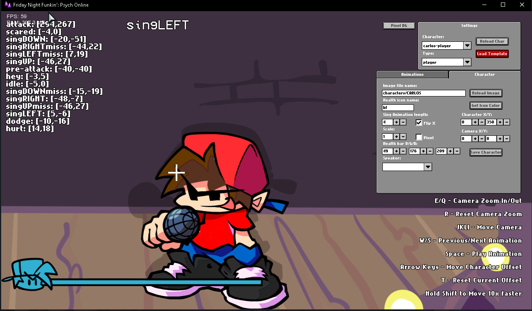Increase health bar blue value 209
This screenshot has width=532, height=311.
[450, 151]
